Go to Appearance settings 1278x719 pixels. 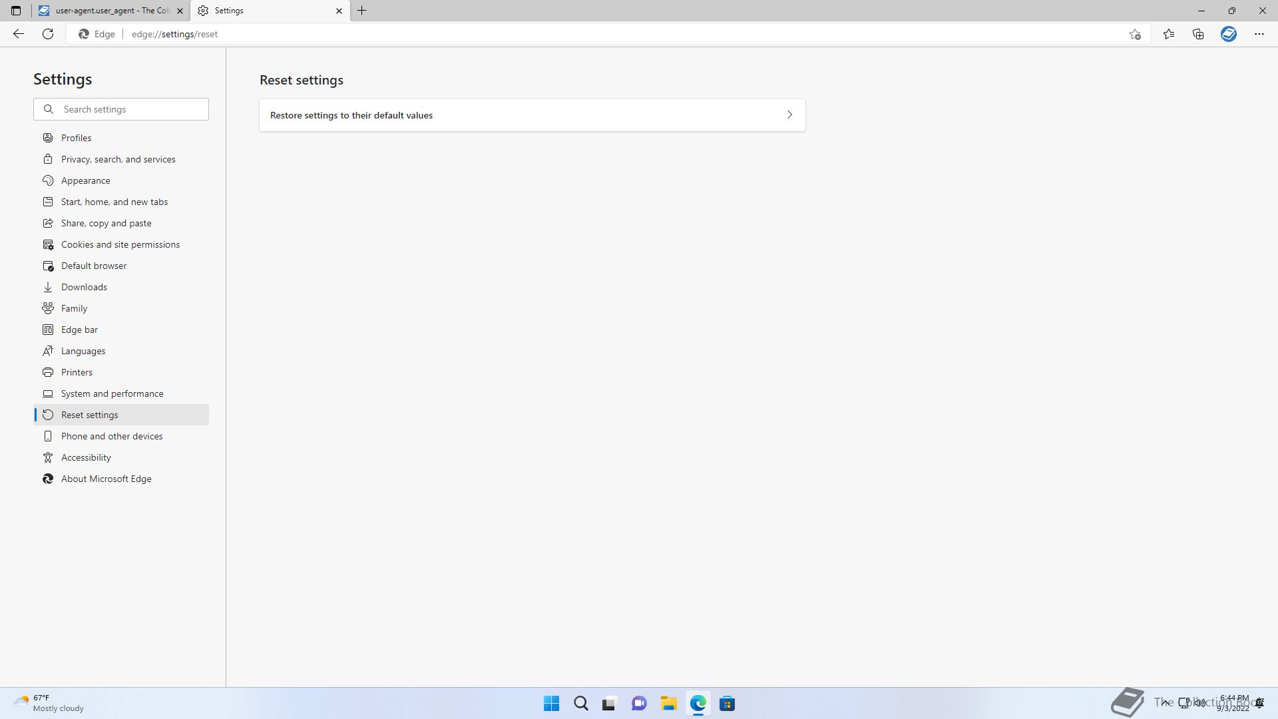pyautogui.click(x=85, y=180)
